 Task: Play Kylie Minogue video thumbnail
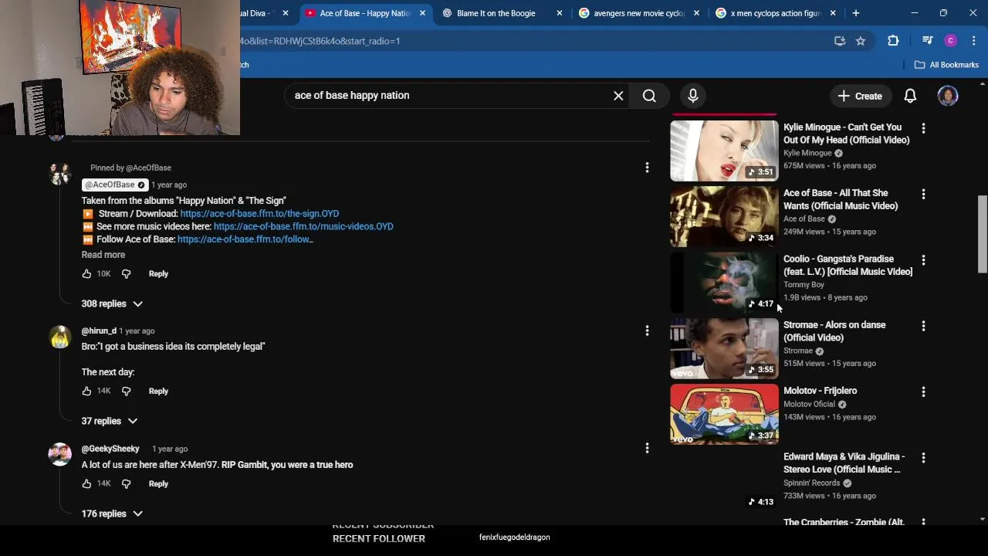tap(724, 151)
